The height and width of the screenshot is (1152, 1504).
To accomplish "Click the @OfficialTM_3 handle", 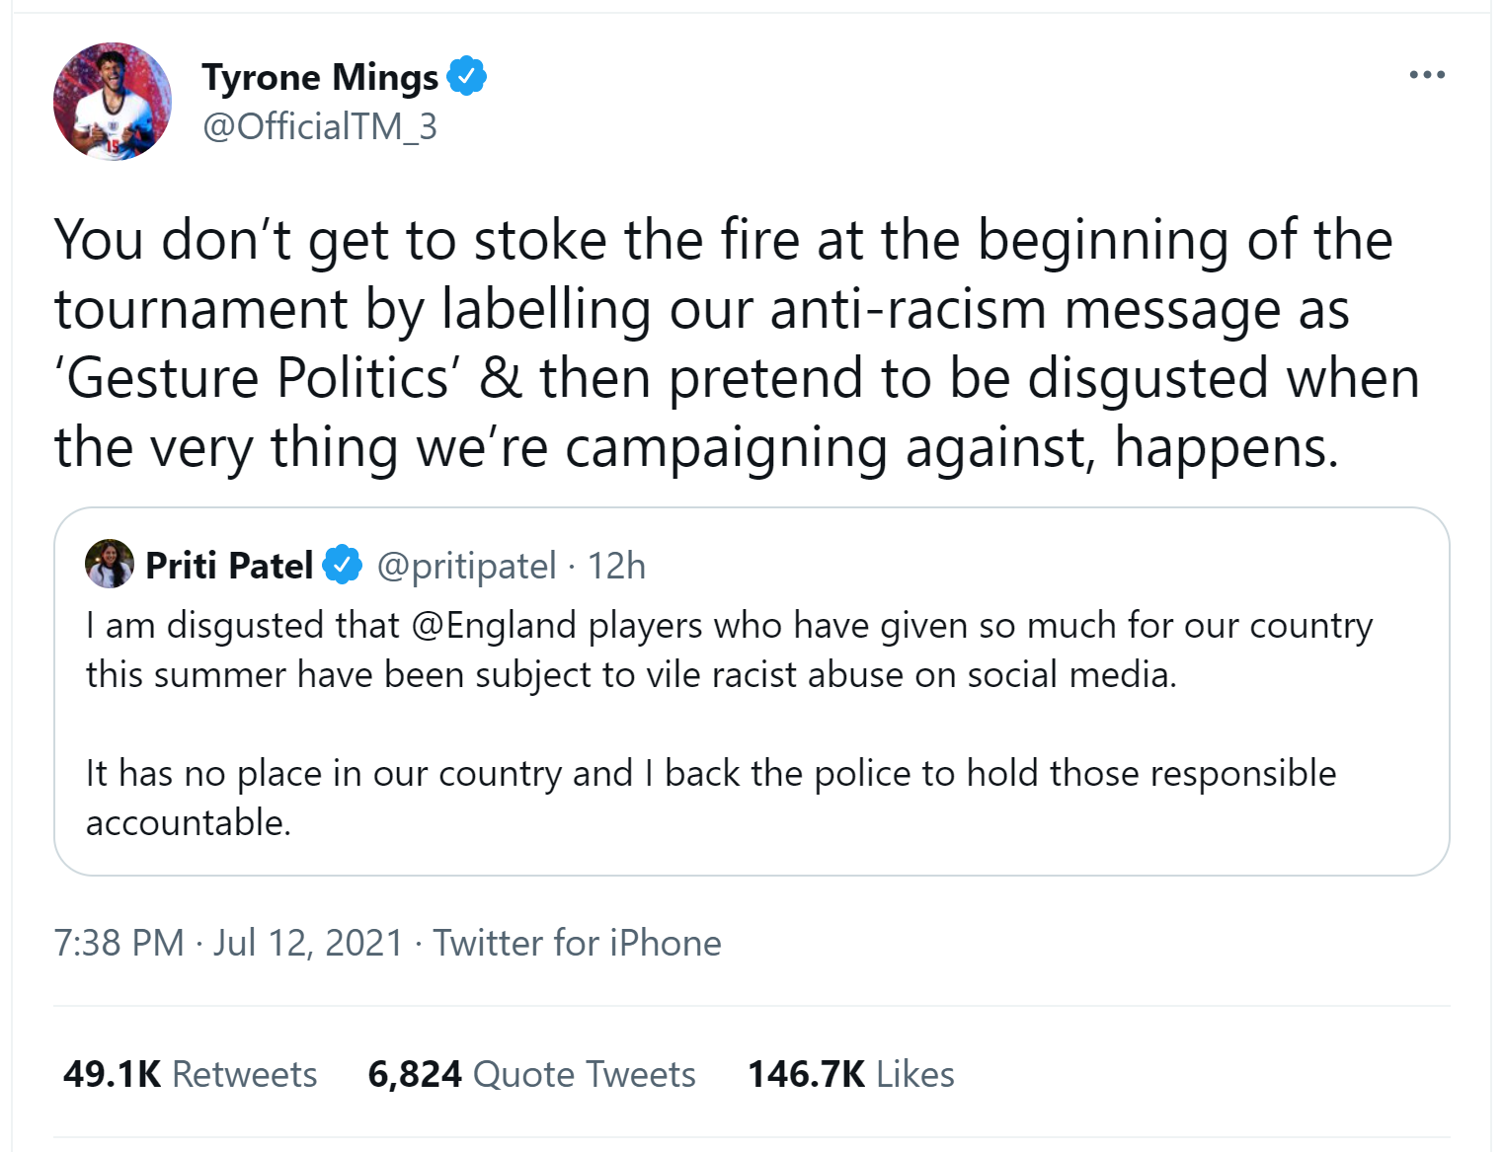I will pyautogui.click(x=319, y=126).
